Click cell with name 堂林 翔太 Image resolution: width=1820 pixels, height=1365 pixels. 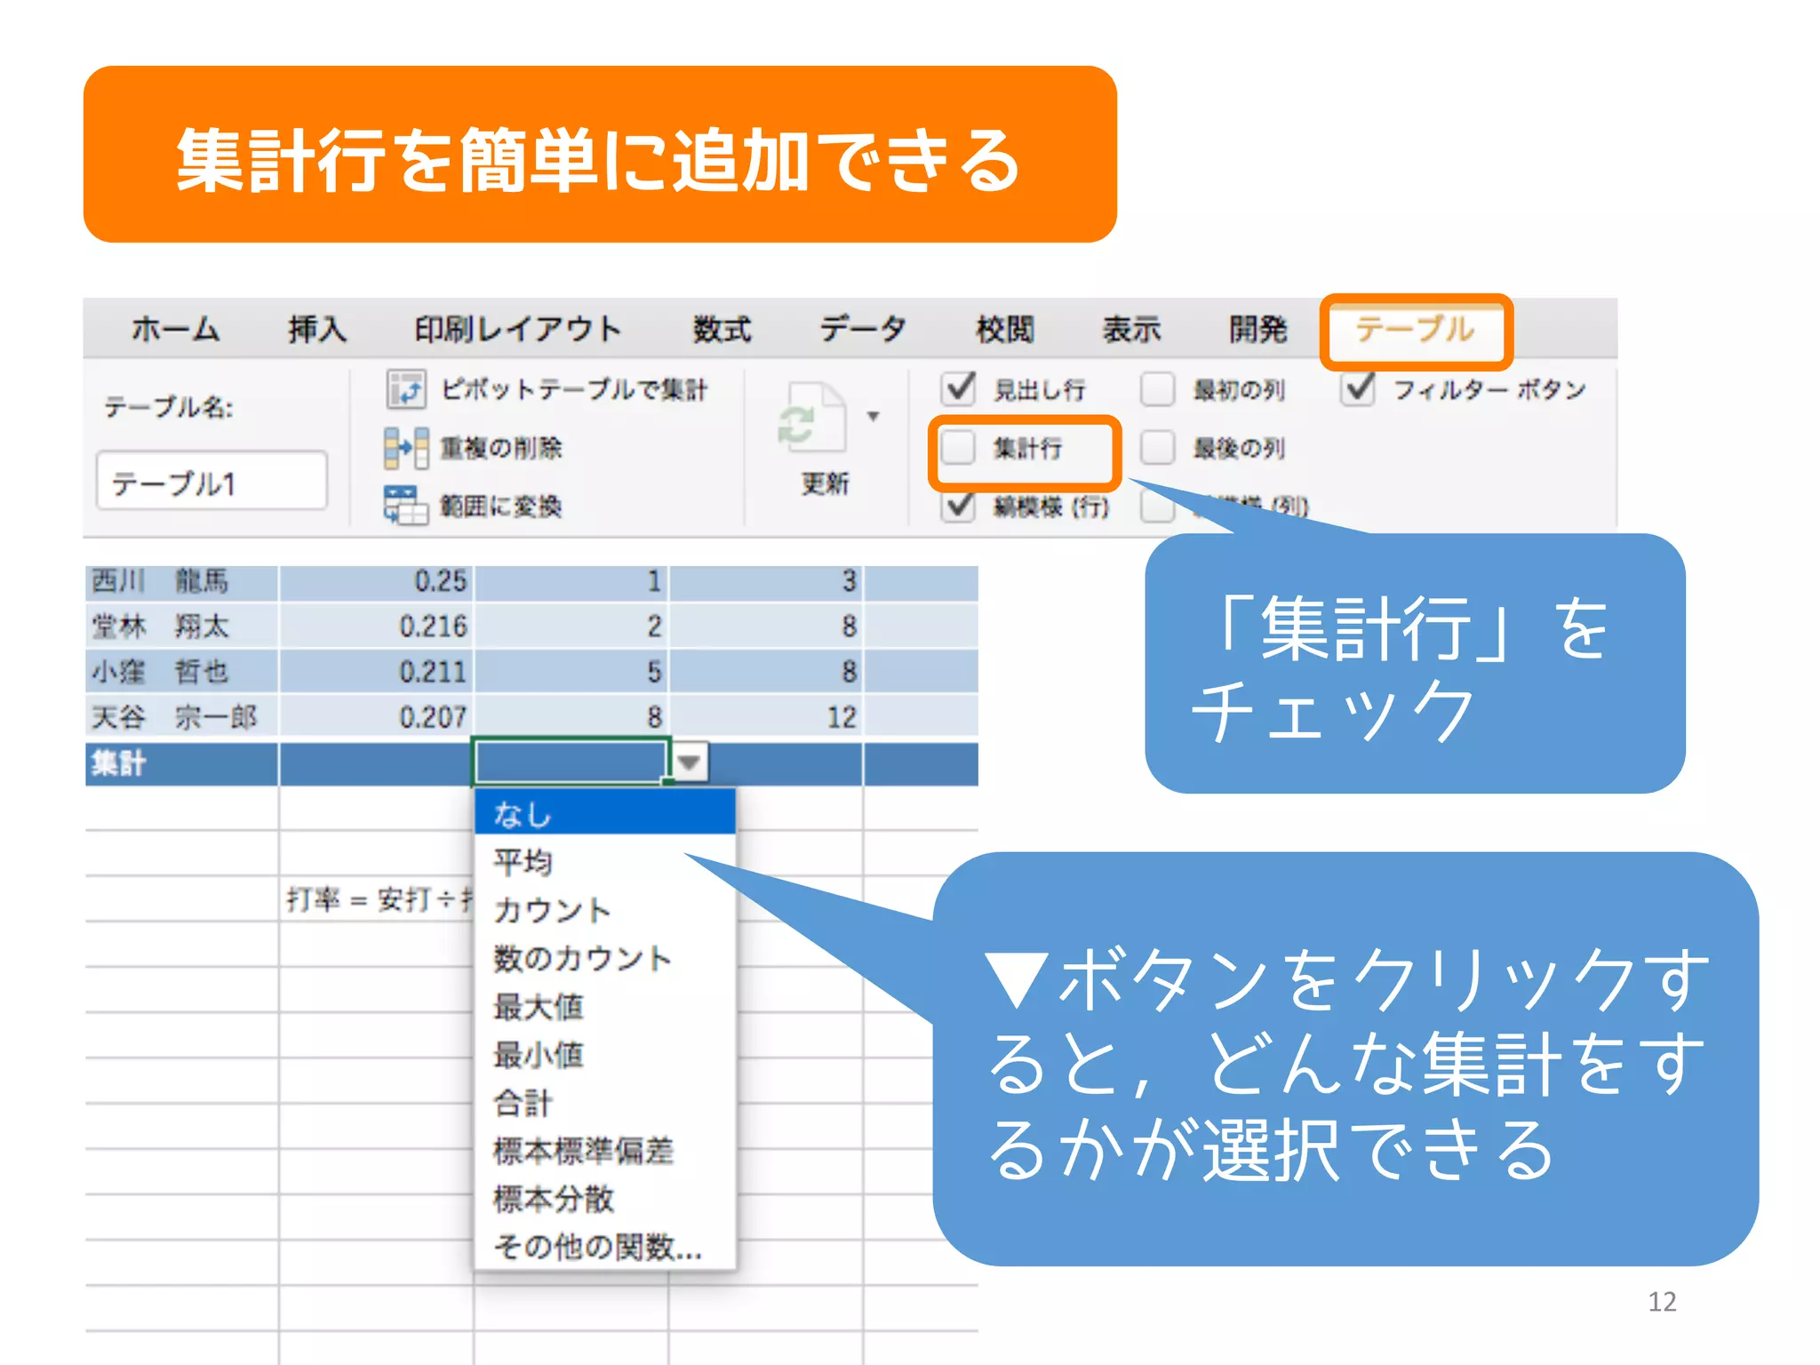coord(182,627)
